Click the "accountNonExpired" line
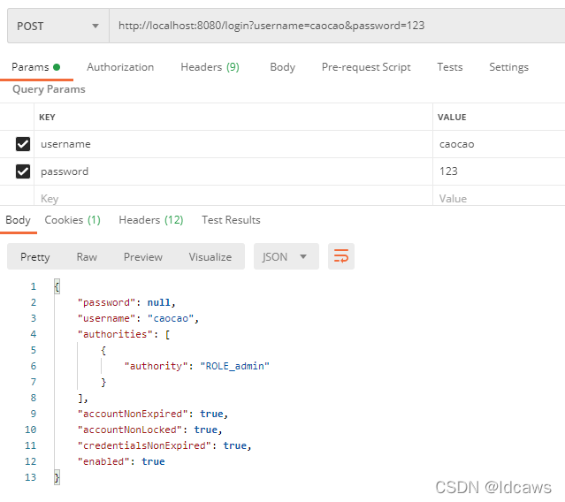The width and height of the screenshot is (565, 502). 153,414
